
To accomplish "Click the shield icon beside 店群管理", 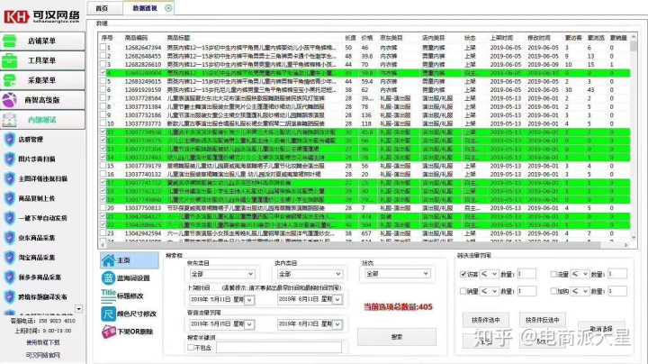I will click(10, 140).
